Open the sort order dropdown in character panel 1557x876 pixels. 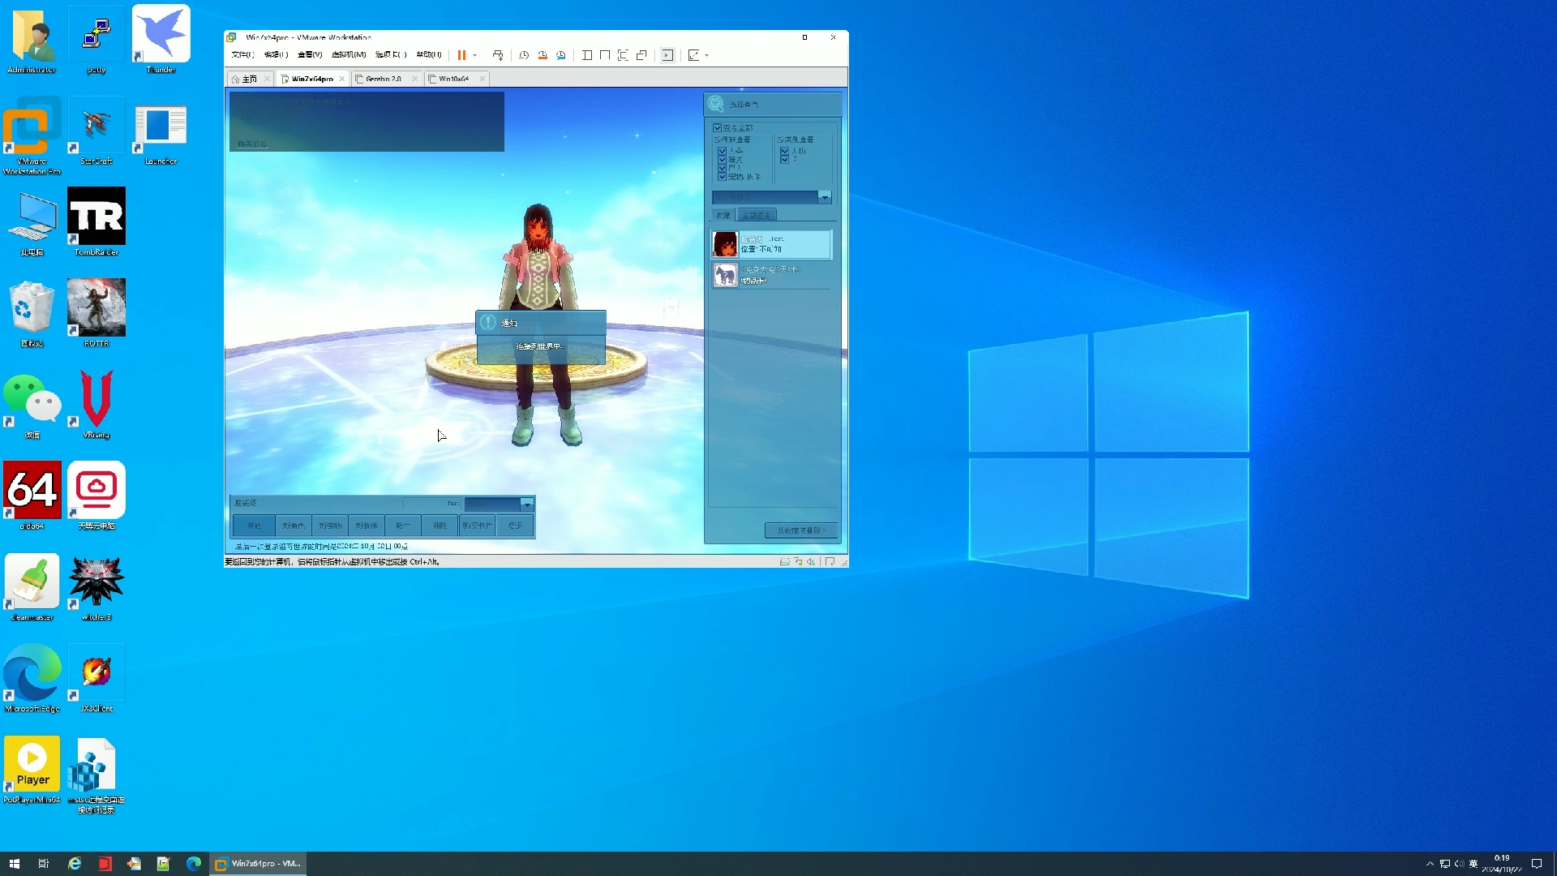point(825,197)
